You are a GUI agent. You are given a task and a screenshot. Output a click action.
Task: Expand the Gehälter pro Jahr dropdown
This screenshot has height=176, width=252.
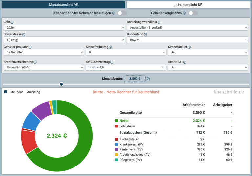coord(44,52)
